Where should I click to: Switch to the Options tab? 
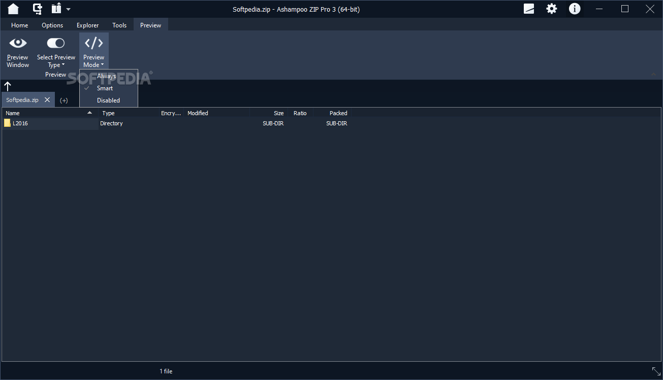point(52,25)
